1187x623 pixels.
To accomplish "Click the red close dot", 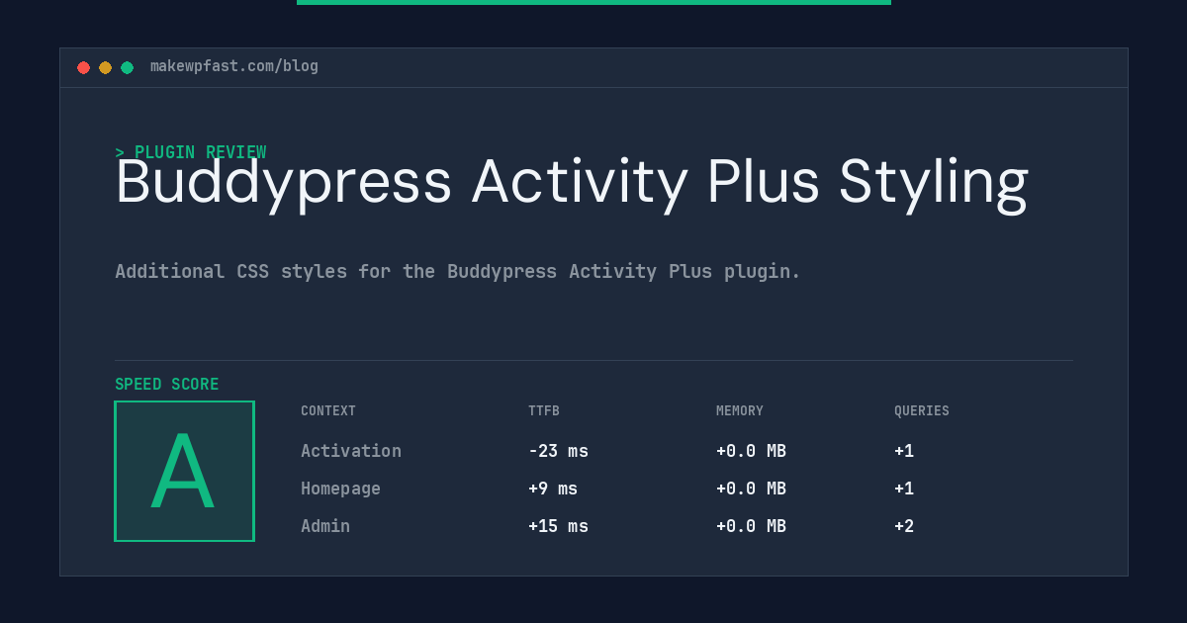I will click(83, 67).
